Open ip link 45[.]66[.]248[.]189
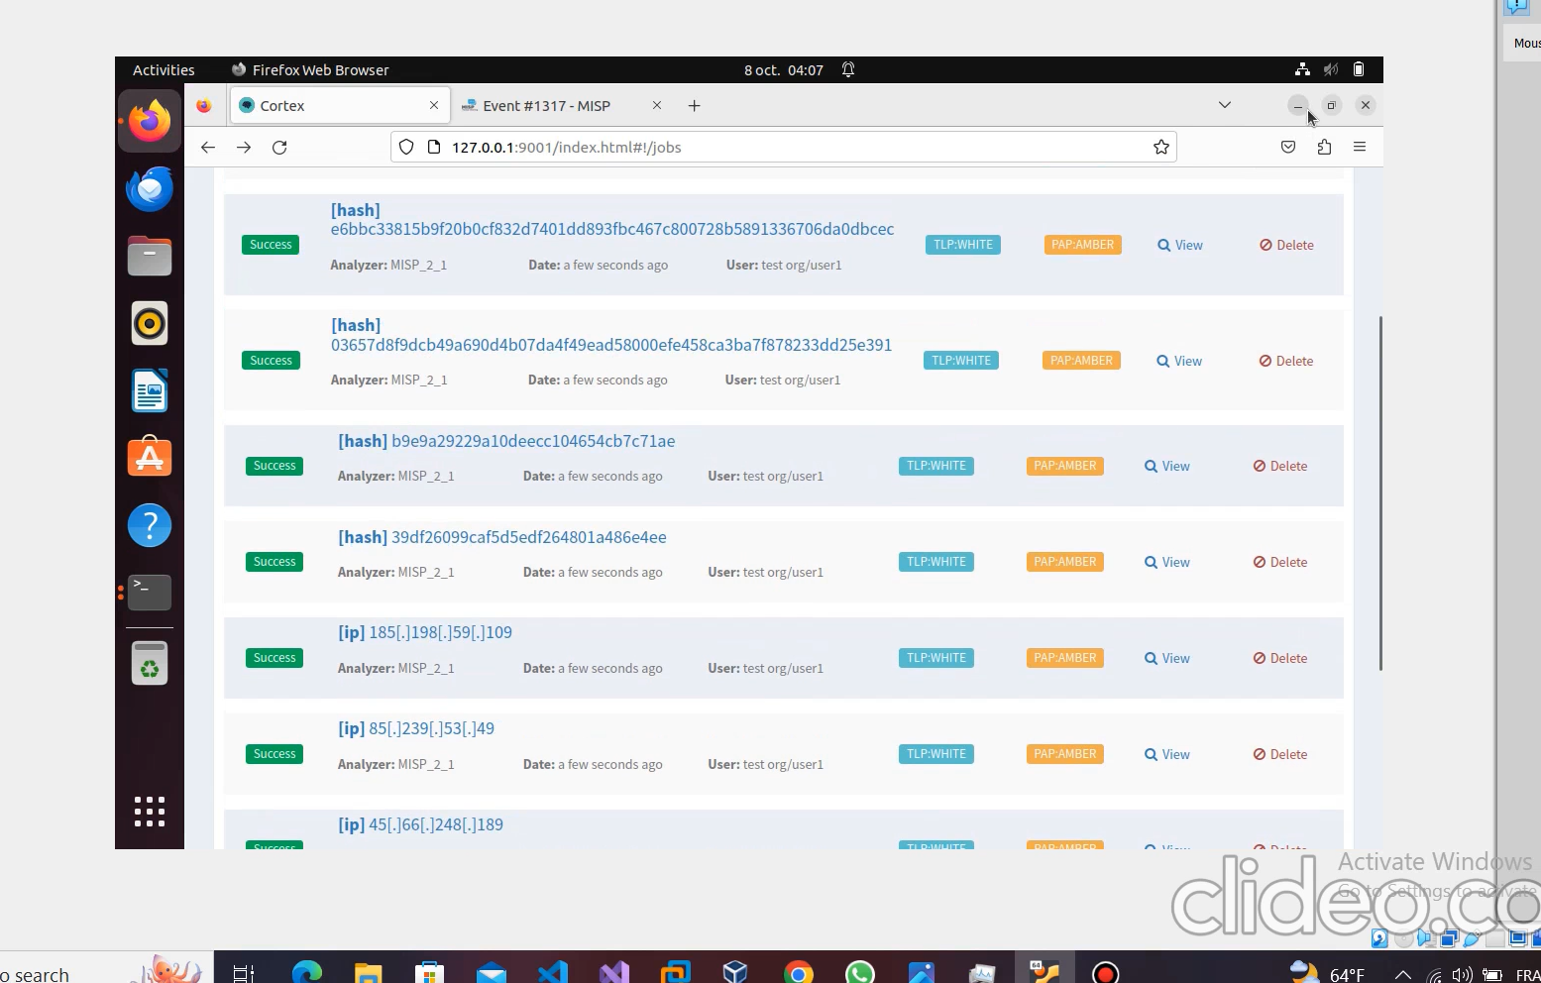Viewport: 1541px width, 983px height. [x=420, y=824]
